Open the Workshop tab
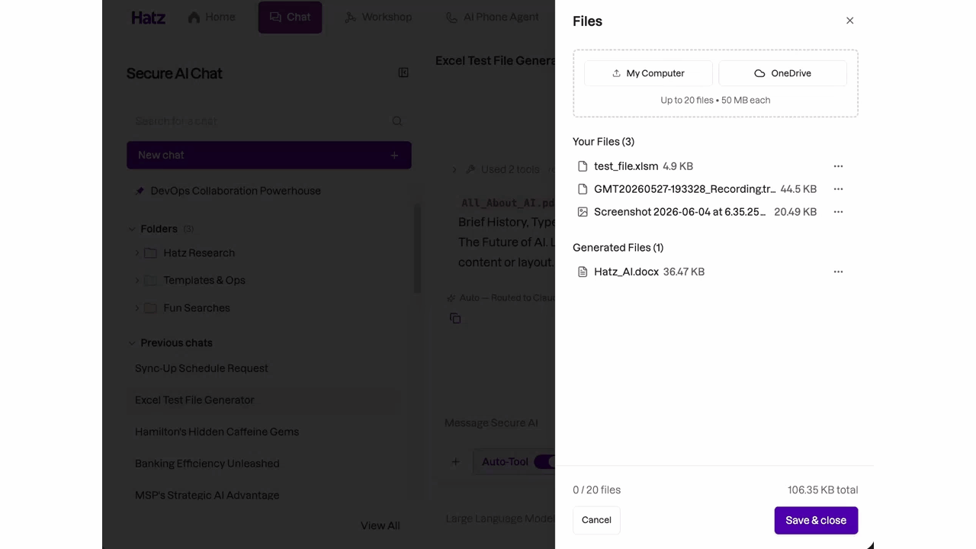976x549 pixels. [378, 17]
